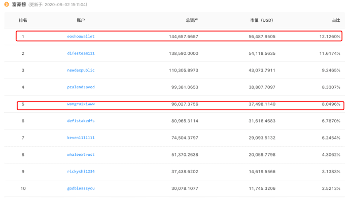Select total assets value 96,027.3756

[x=185, y=104]
